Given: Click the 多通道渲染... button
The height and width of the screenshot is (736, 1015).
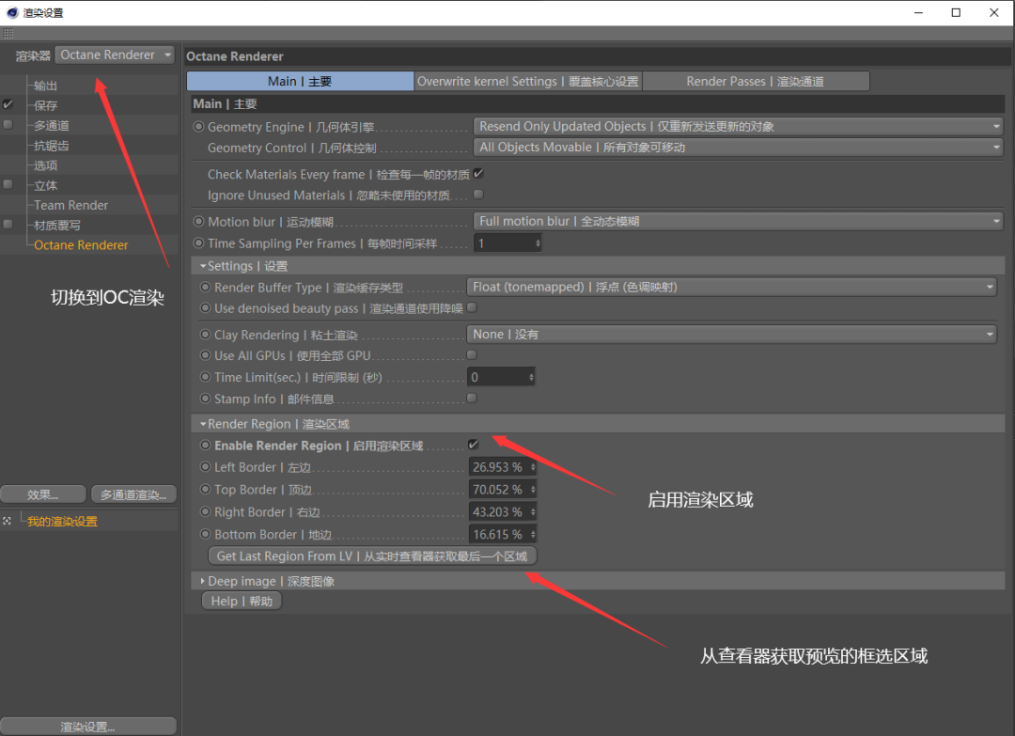Looking at the screenshot, I should click(134, 494).
